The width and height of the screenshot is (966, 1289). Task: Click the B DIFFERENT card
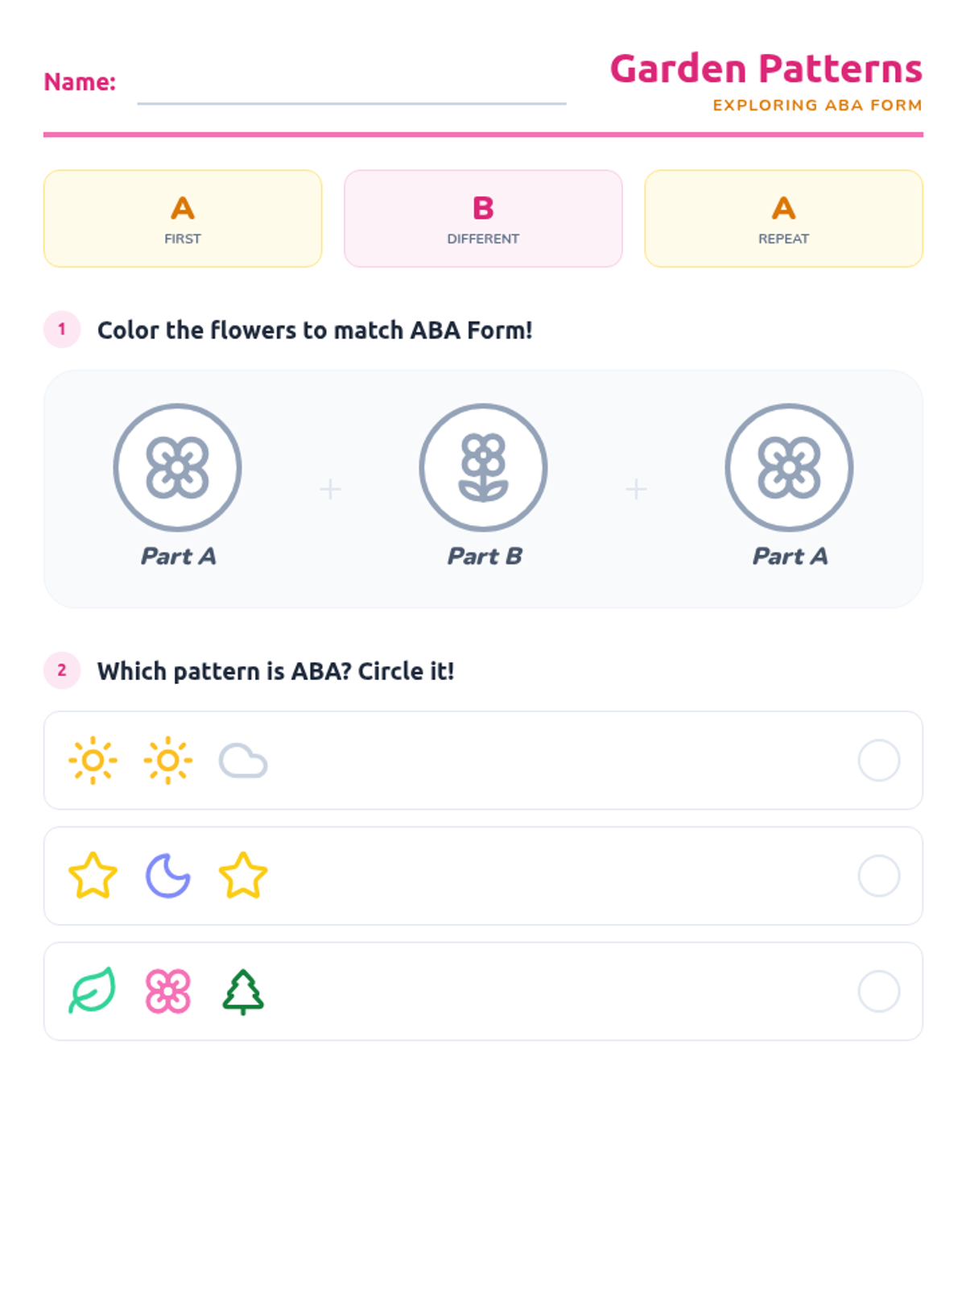pos(483,218)
